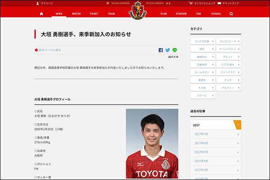Open the オンラインショップ cart link
The image size is (270, 180).
coord(202,3)
